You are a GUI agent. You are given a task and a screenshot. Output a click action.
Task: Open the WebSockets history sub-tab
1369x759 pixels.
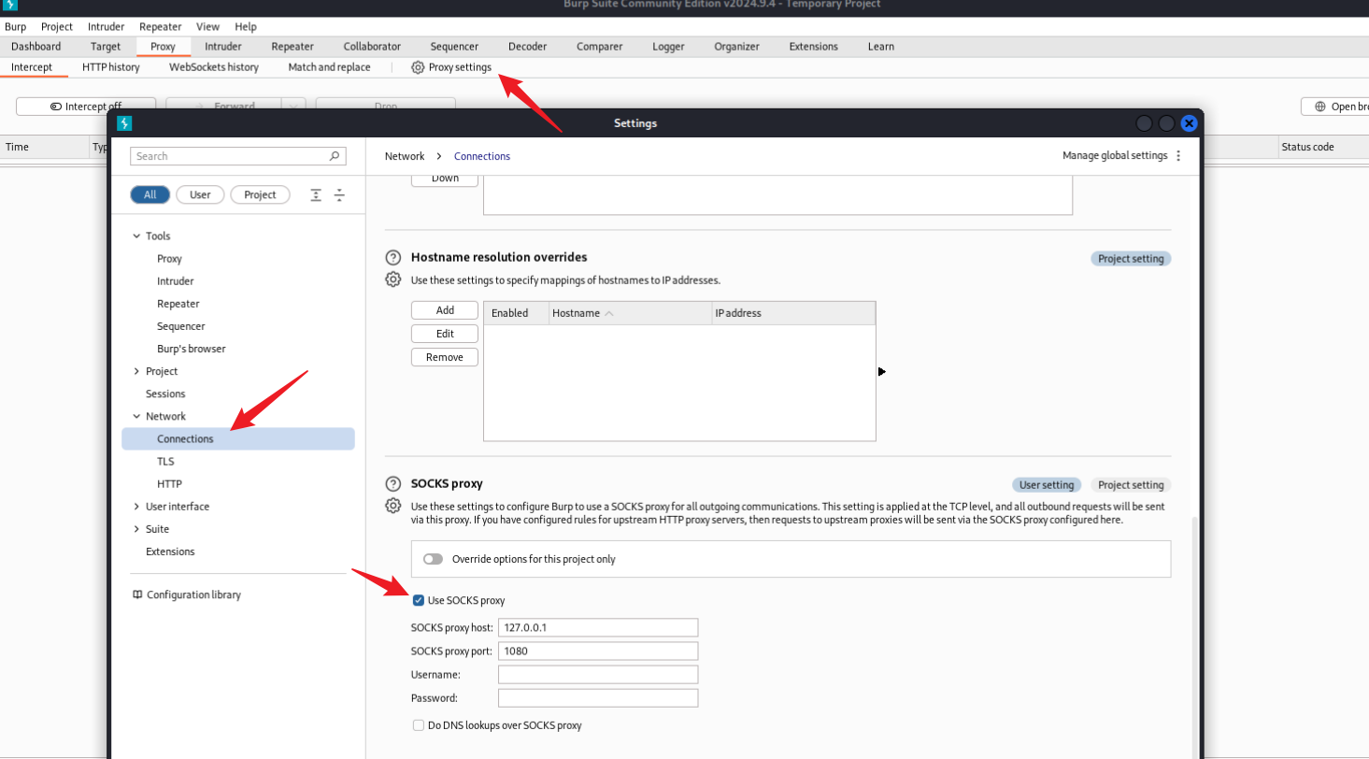coord(214,67)
